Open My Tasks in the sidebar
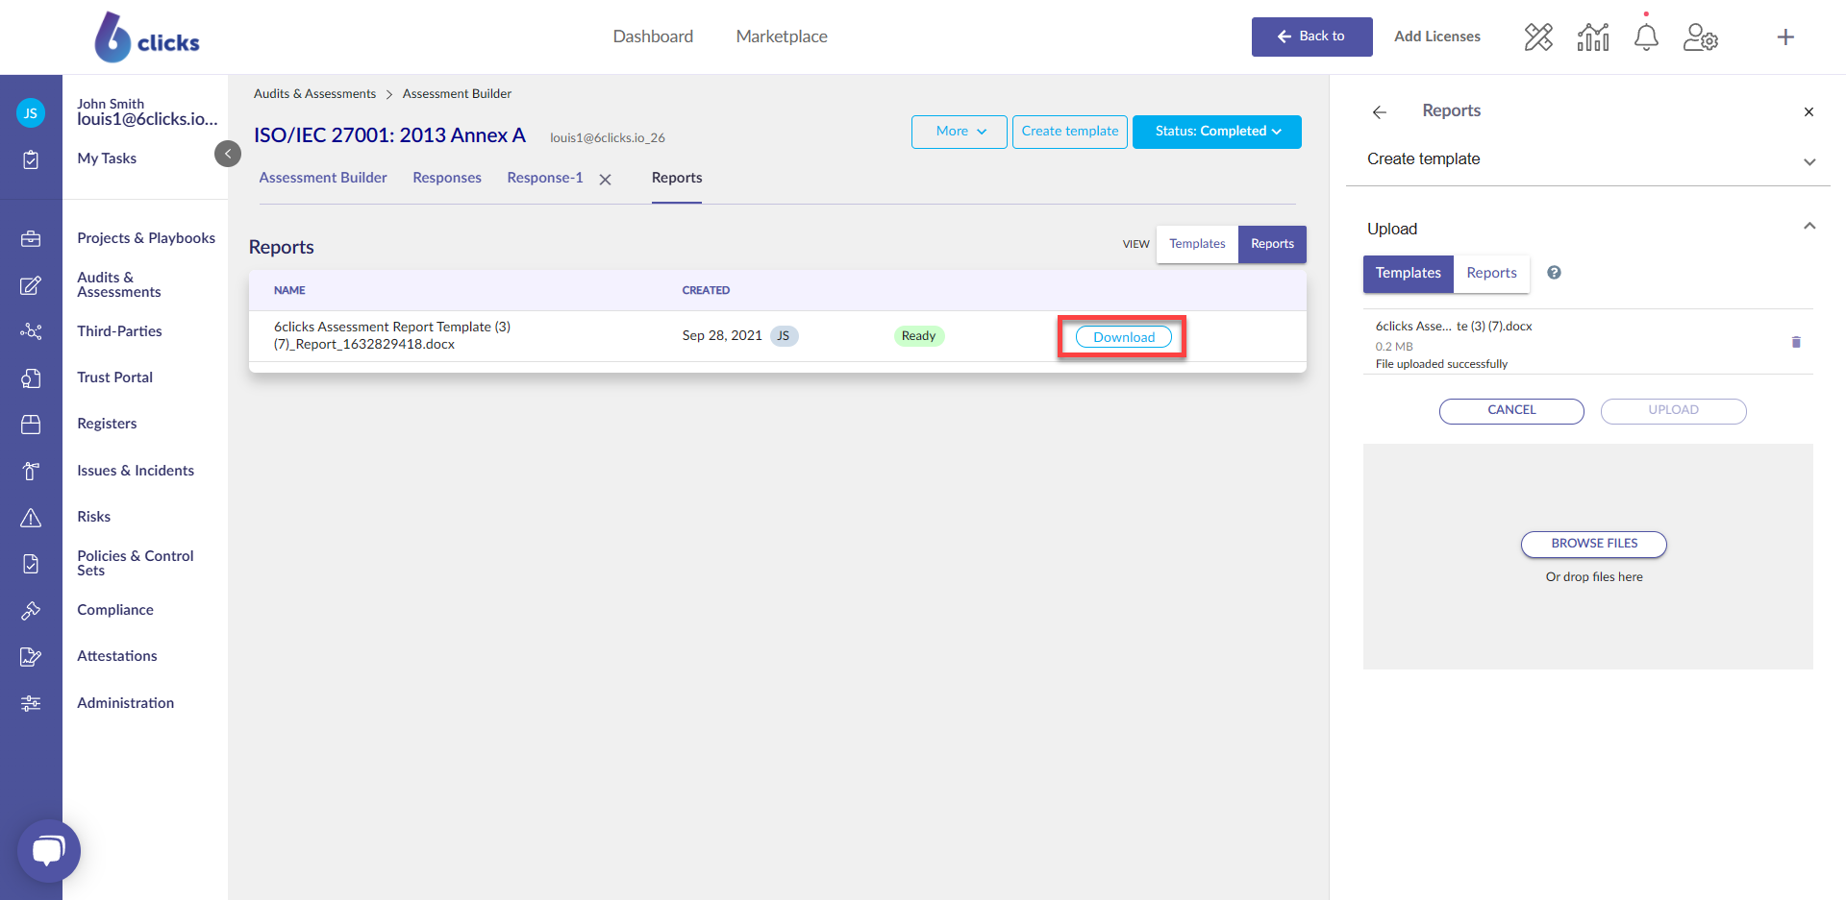1846x900 pixels. 107,158
